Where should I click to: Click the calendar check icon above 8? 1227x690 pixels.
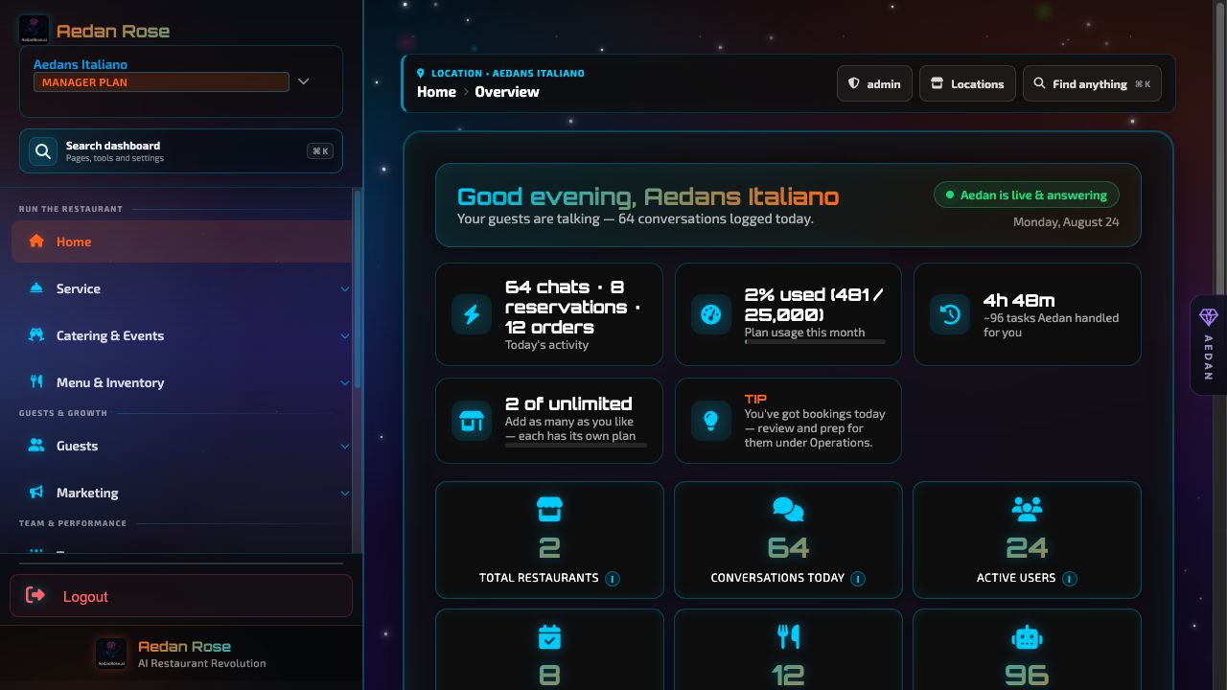tap(549, 637)
